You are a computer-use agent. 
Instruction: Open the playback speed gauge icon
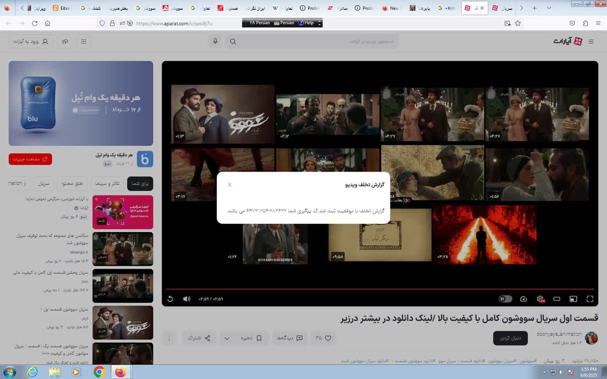(524, 299)
